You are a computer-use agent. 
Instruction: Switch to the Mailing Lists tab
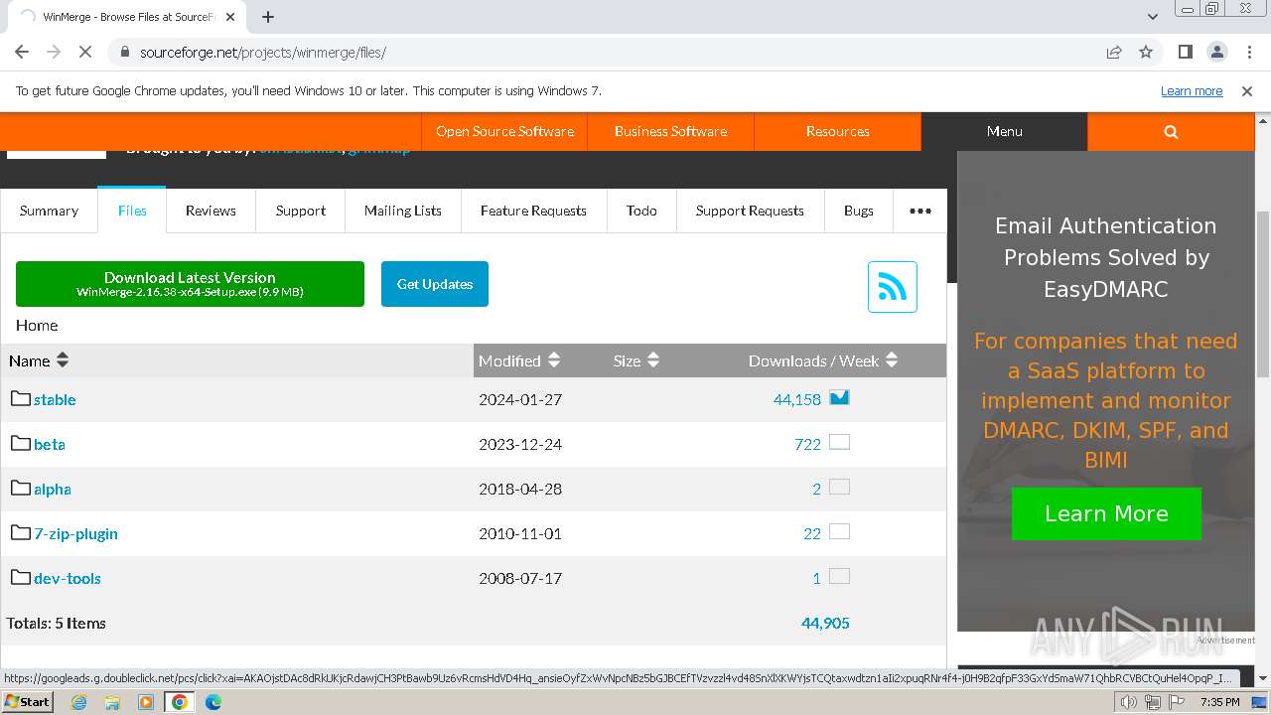click(x=403, y=211)
